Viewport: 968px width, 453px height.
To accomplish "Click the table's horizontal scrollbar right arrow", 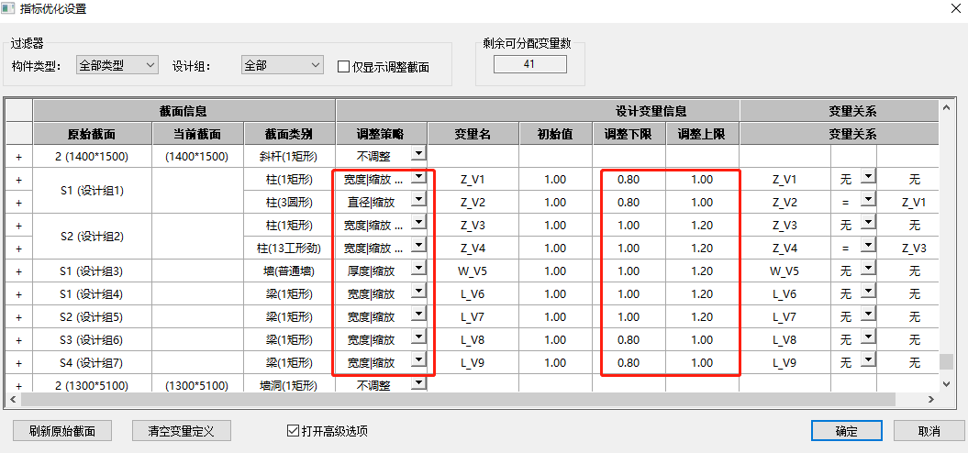I will 931,400.
